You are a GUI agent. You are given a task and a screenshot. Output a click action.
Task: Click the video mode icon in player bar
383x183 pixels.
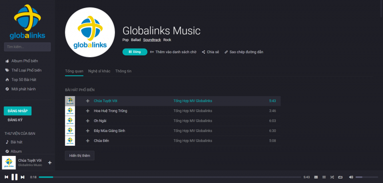point(316,177)
